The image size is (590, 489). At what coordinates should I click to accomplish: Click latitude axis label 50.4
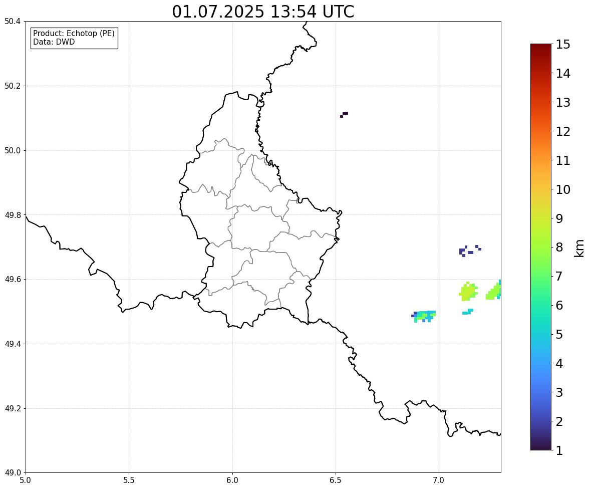(12, 22)
